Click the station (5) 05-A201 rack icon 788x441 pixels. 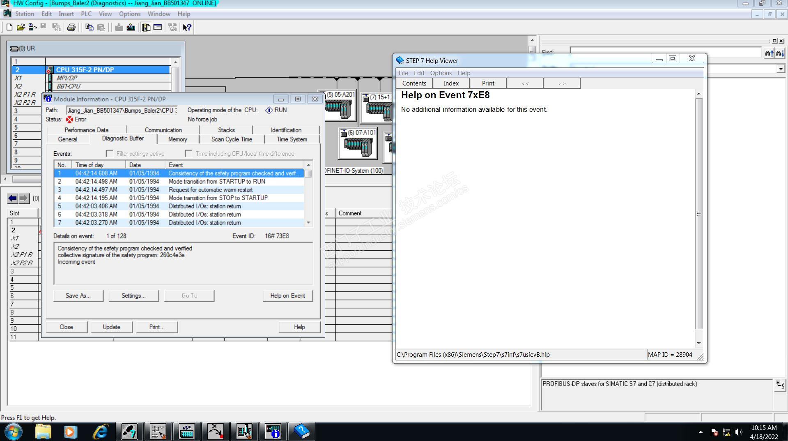pyautogui.click(x=338, y=106)
